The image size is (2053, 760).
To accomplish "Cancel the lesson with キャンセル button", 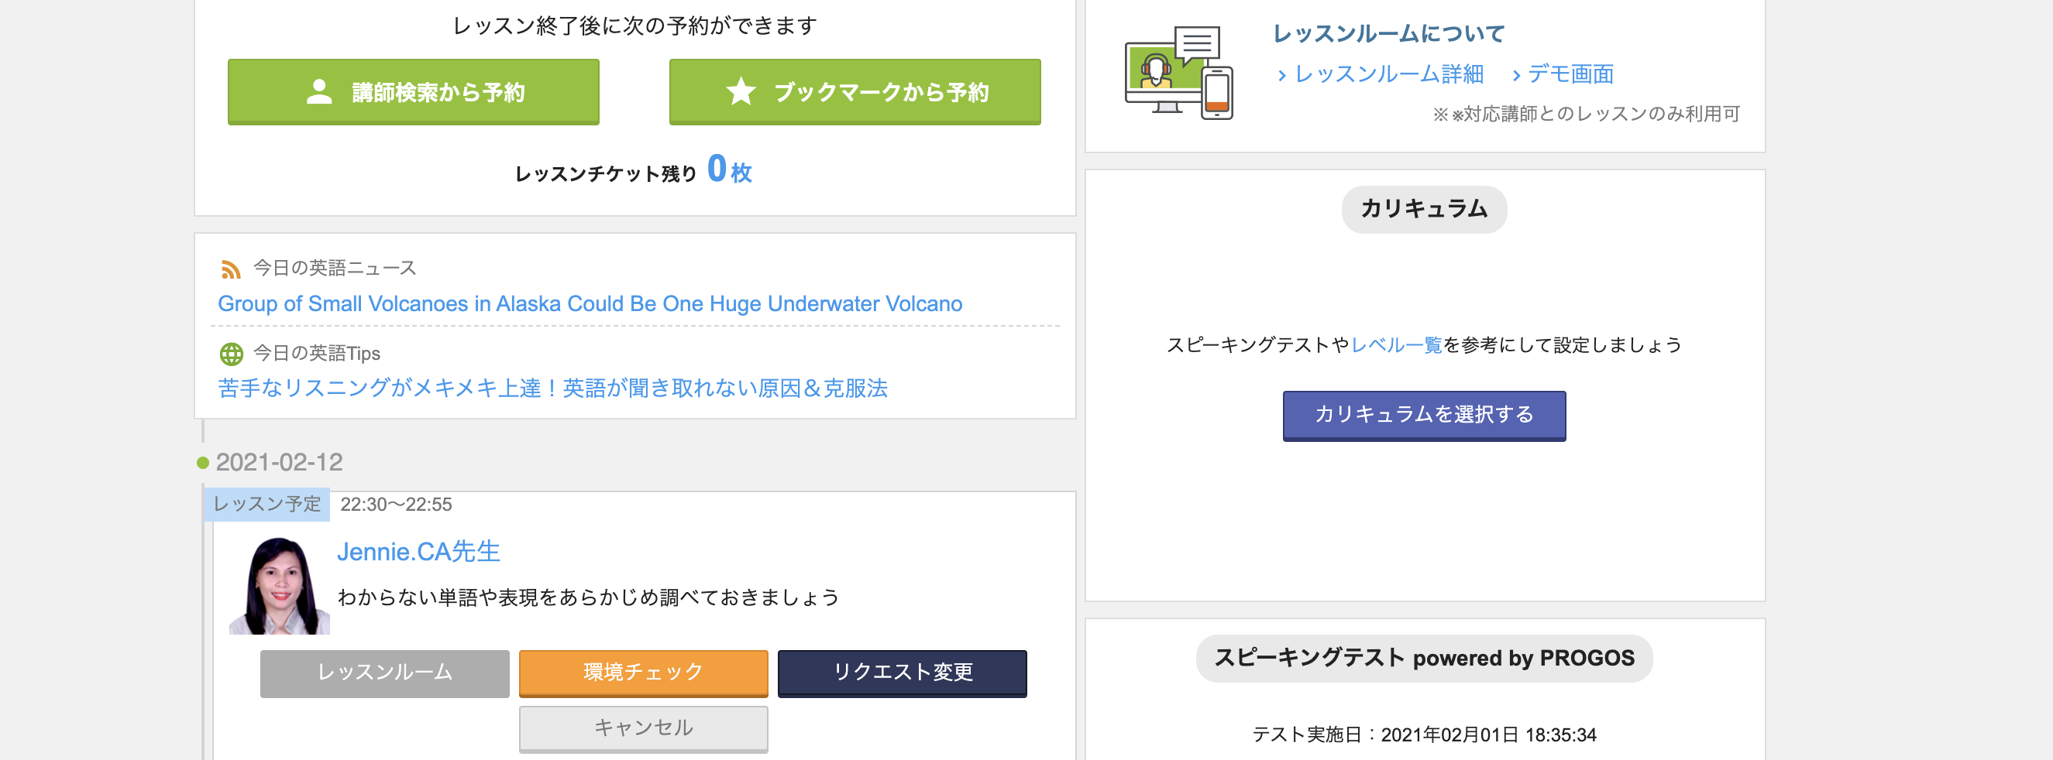I will [x=643, y=727].
